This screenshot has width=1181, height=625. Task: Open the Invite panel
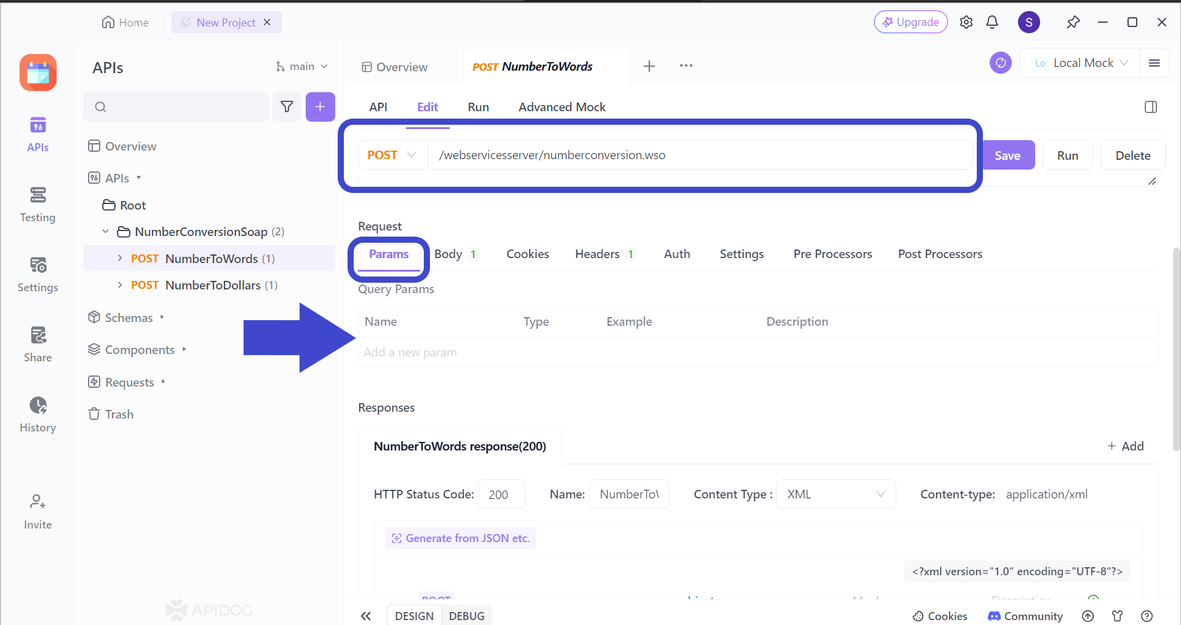tap(38, 509)
